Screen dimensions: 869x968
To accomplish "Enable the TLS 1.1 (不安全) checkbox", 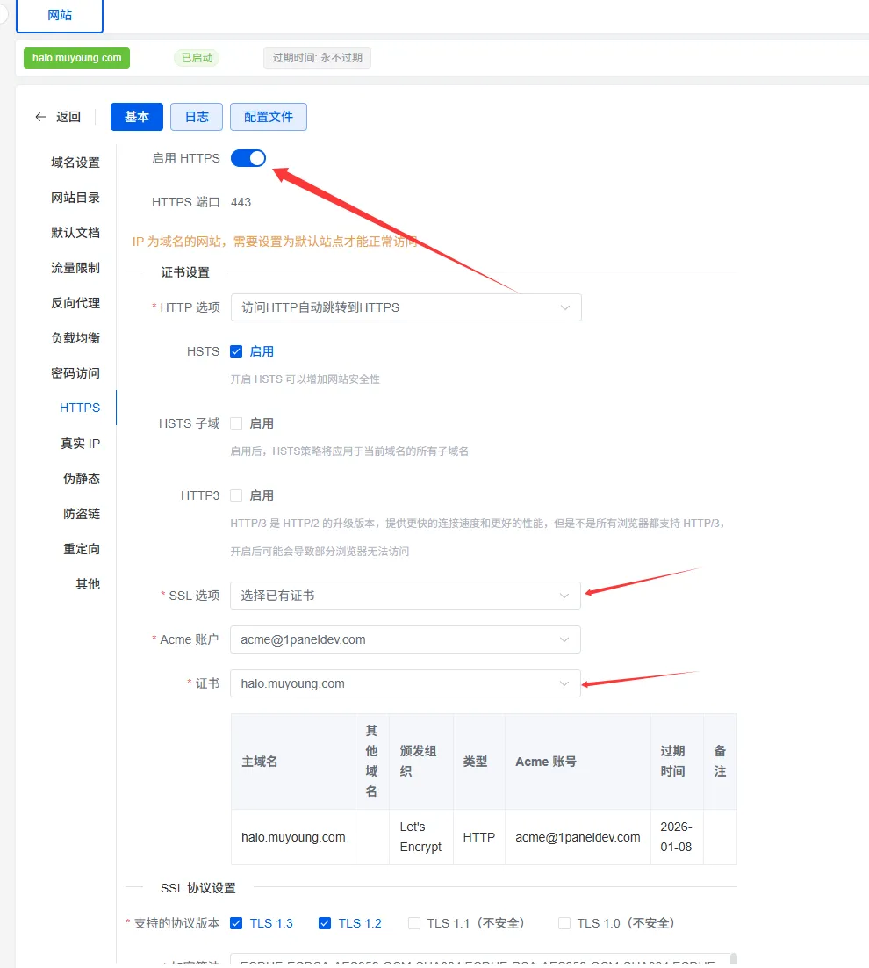I will coord(414,923).
